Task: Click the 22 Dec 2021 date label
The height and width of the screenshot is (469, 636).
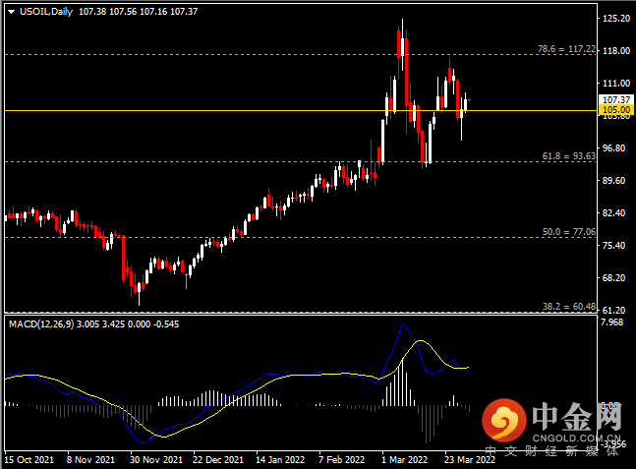Action: pyautogui.click(x=218, y=460)
